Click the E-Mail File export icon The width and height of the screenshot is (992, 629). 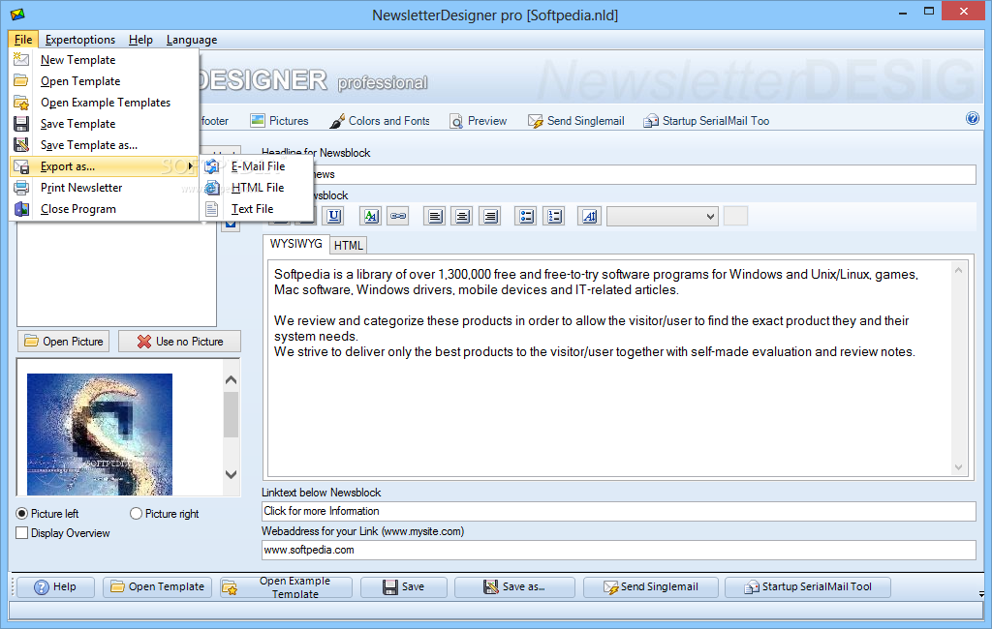click(x=212, y=166)
